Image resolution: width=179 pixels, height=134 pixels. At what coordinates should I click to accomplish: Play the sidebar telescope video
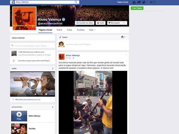click(33, 84)
